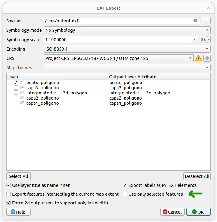Disable Force 2d output option
Viewport: 217px width, 222px height.
tap(8, 203)
